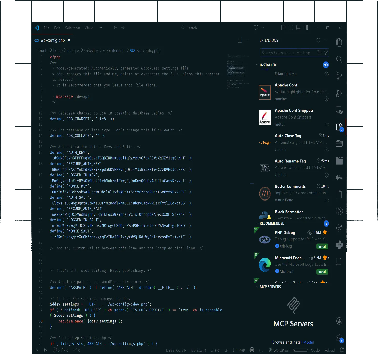Install the PHP Debug extension
This screenshot has width=378, height=354.
pyautogui.click(x=322, y=247)
